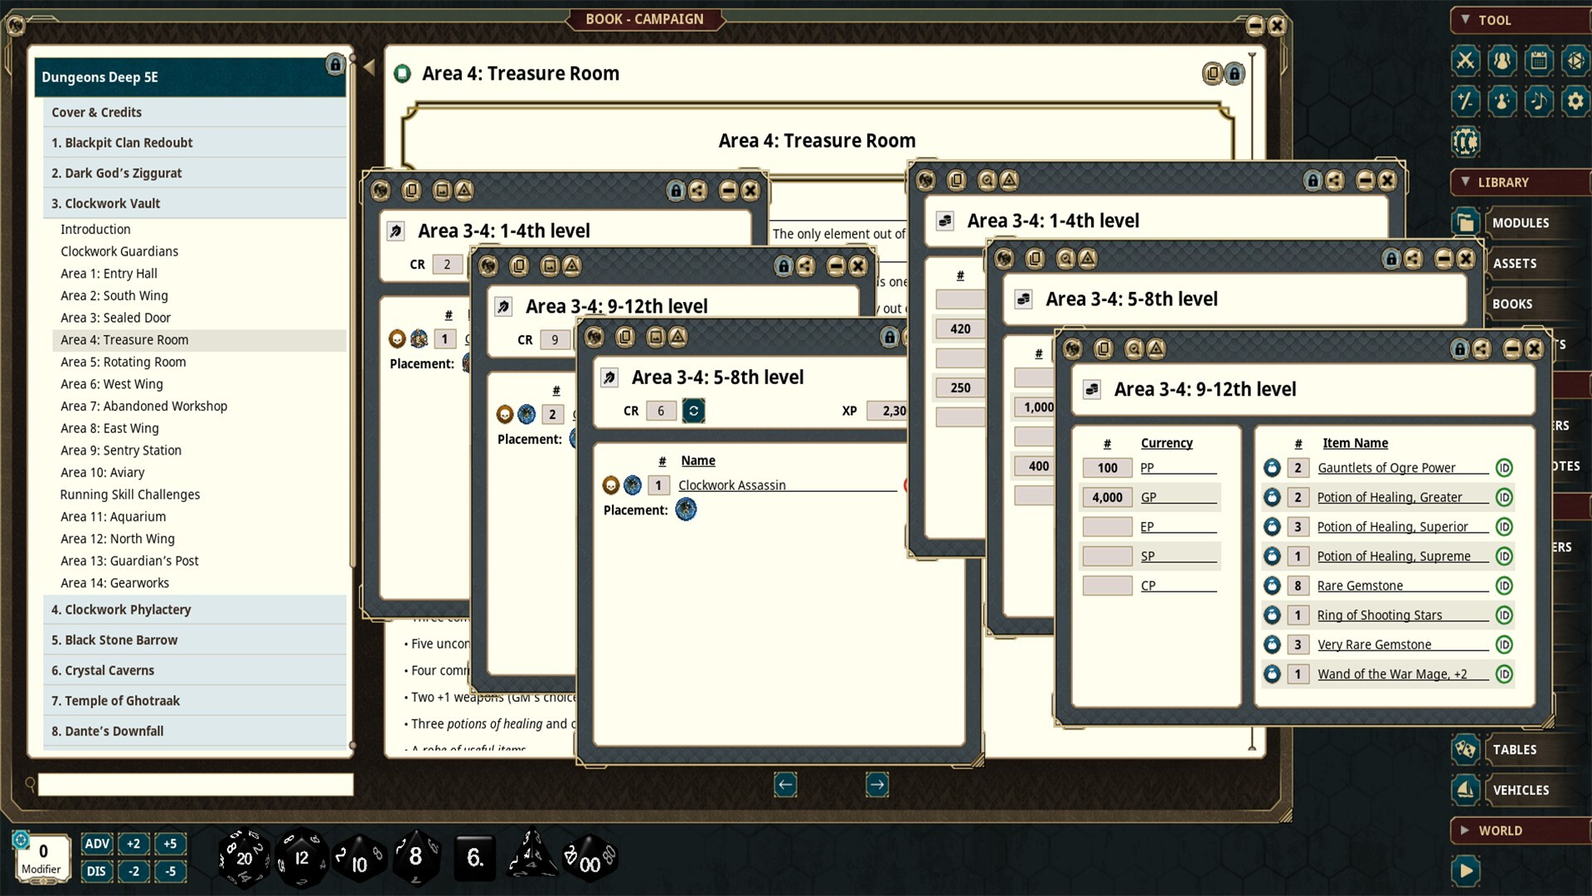1592x896 pixels.
Task: Click the +/- modifiers tool icon
Action: tap(1465, 101)
